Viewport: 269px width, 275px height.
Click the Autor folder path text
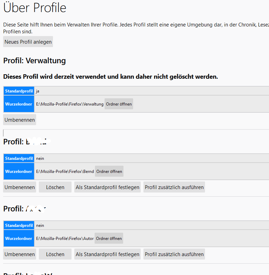(x=65, y=238)
